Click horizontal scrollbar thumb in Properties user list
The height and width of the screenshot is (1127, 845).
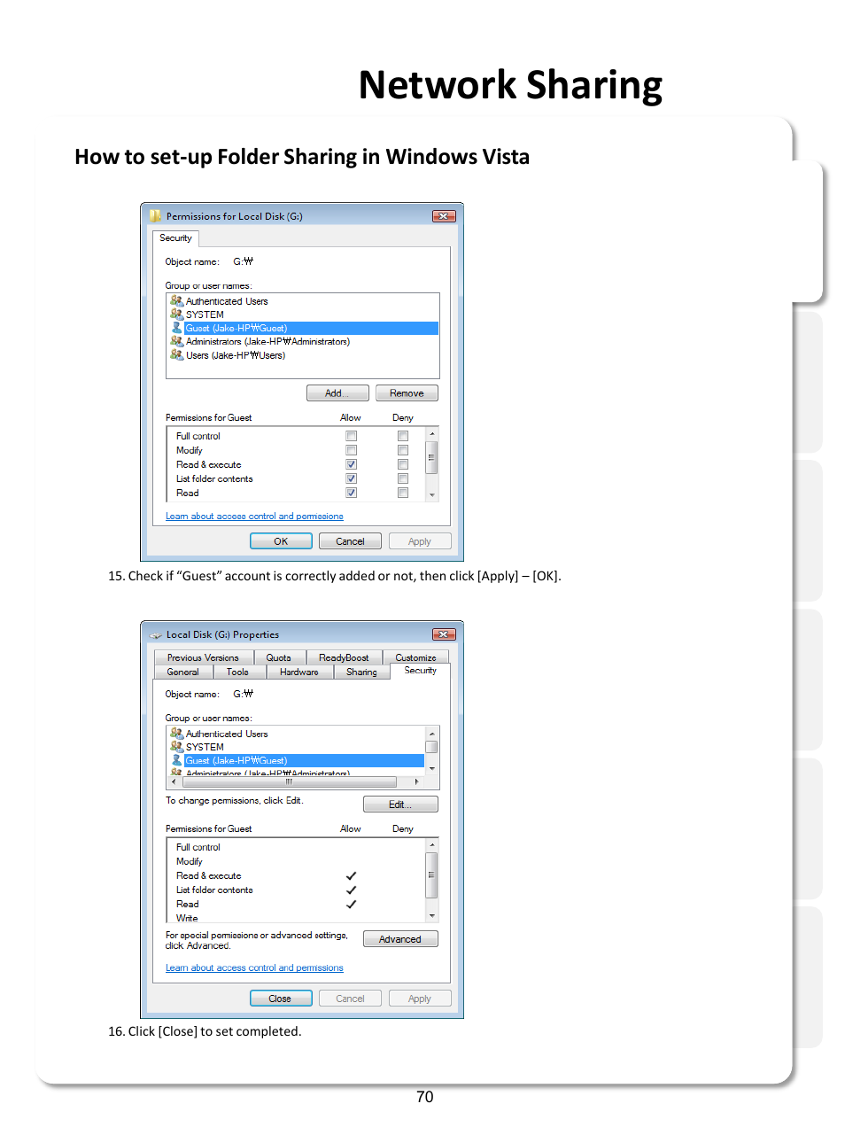[288, 782]
